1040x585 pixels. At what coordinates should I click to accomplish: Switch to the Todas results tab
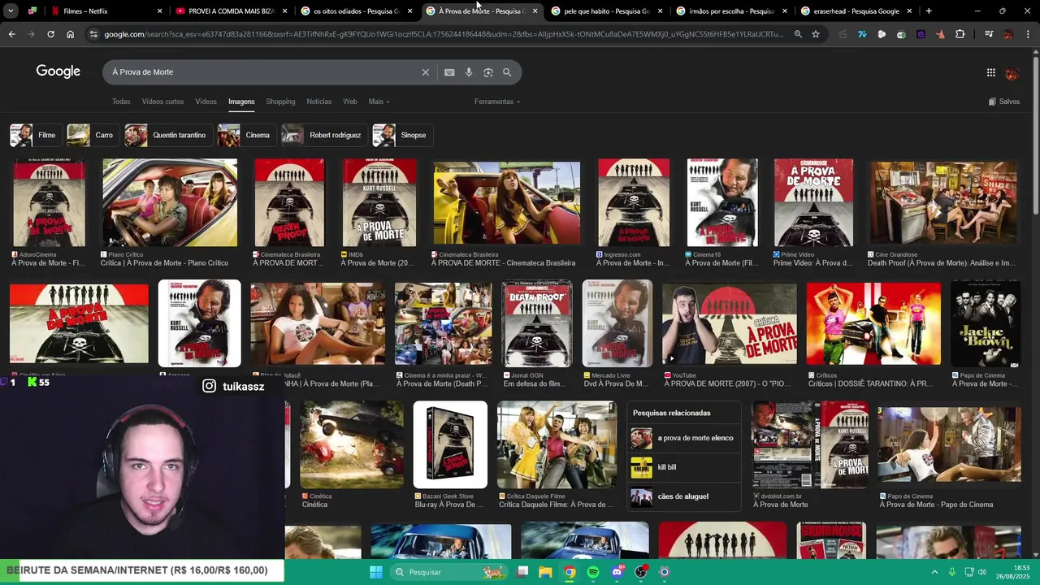click(x=121, y=102)
